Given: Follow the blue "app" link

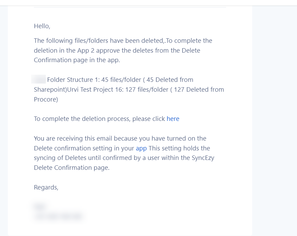Looking at the screenshot, I should pyautogui.click(x=141, y=148).
